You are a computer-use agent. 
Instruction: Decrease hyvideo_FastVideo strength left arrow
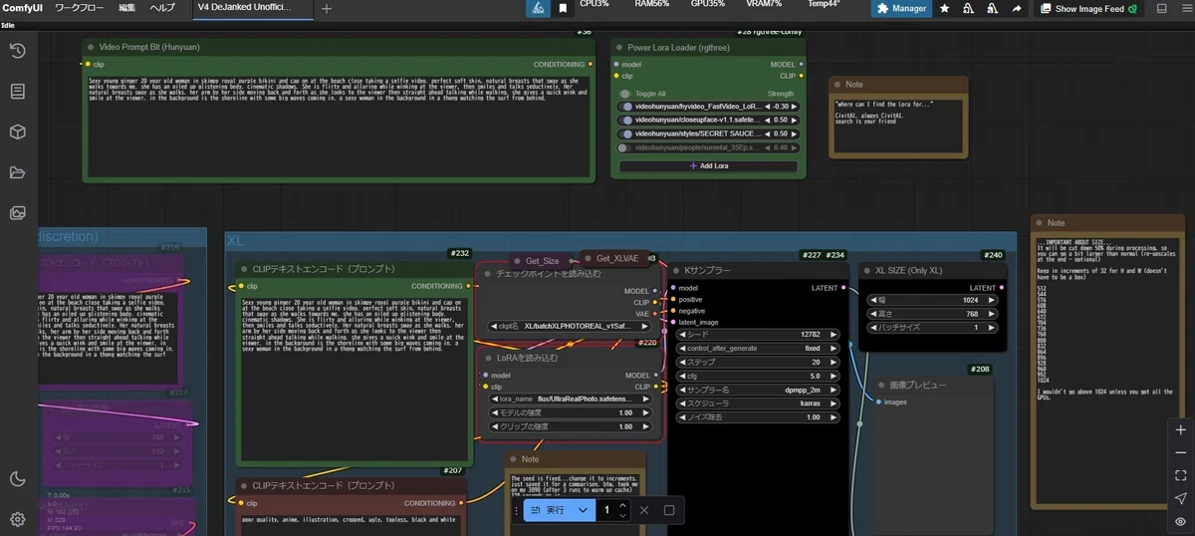click(x=769, y=107)
